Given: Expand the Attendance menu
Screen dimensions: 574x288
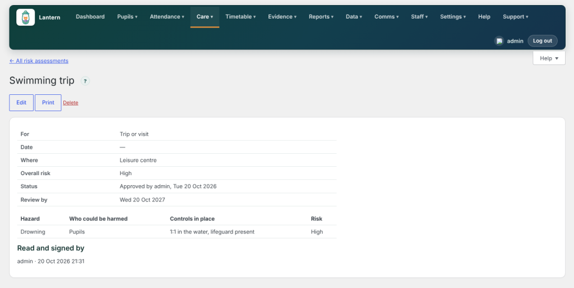Looking at the screenshot, I should click(x=167, y=17).
